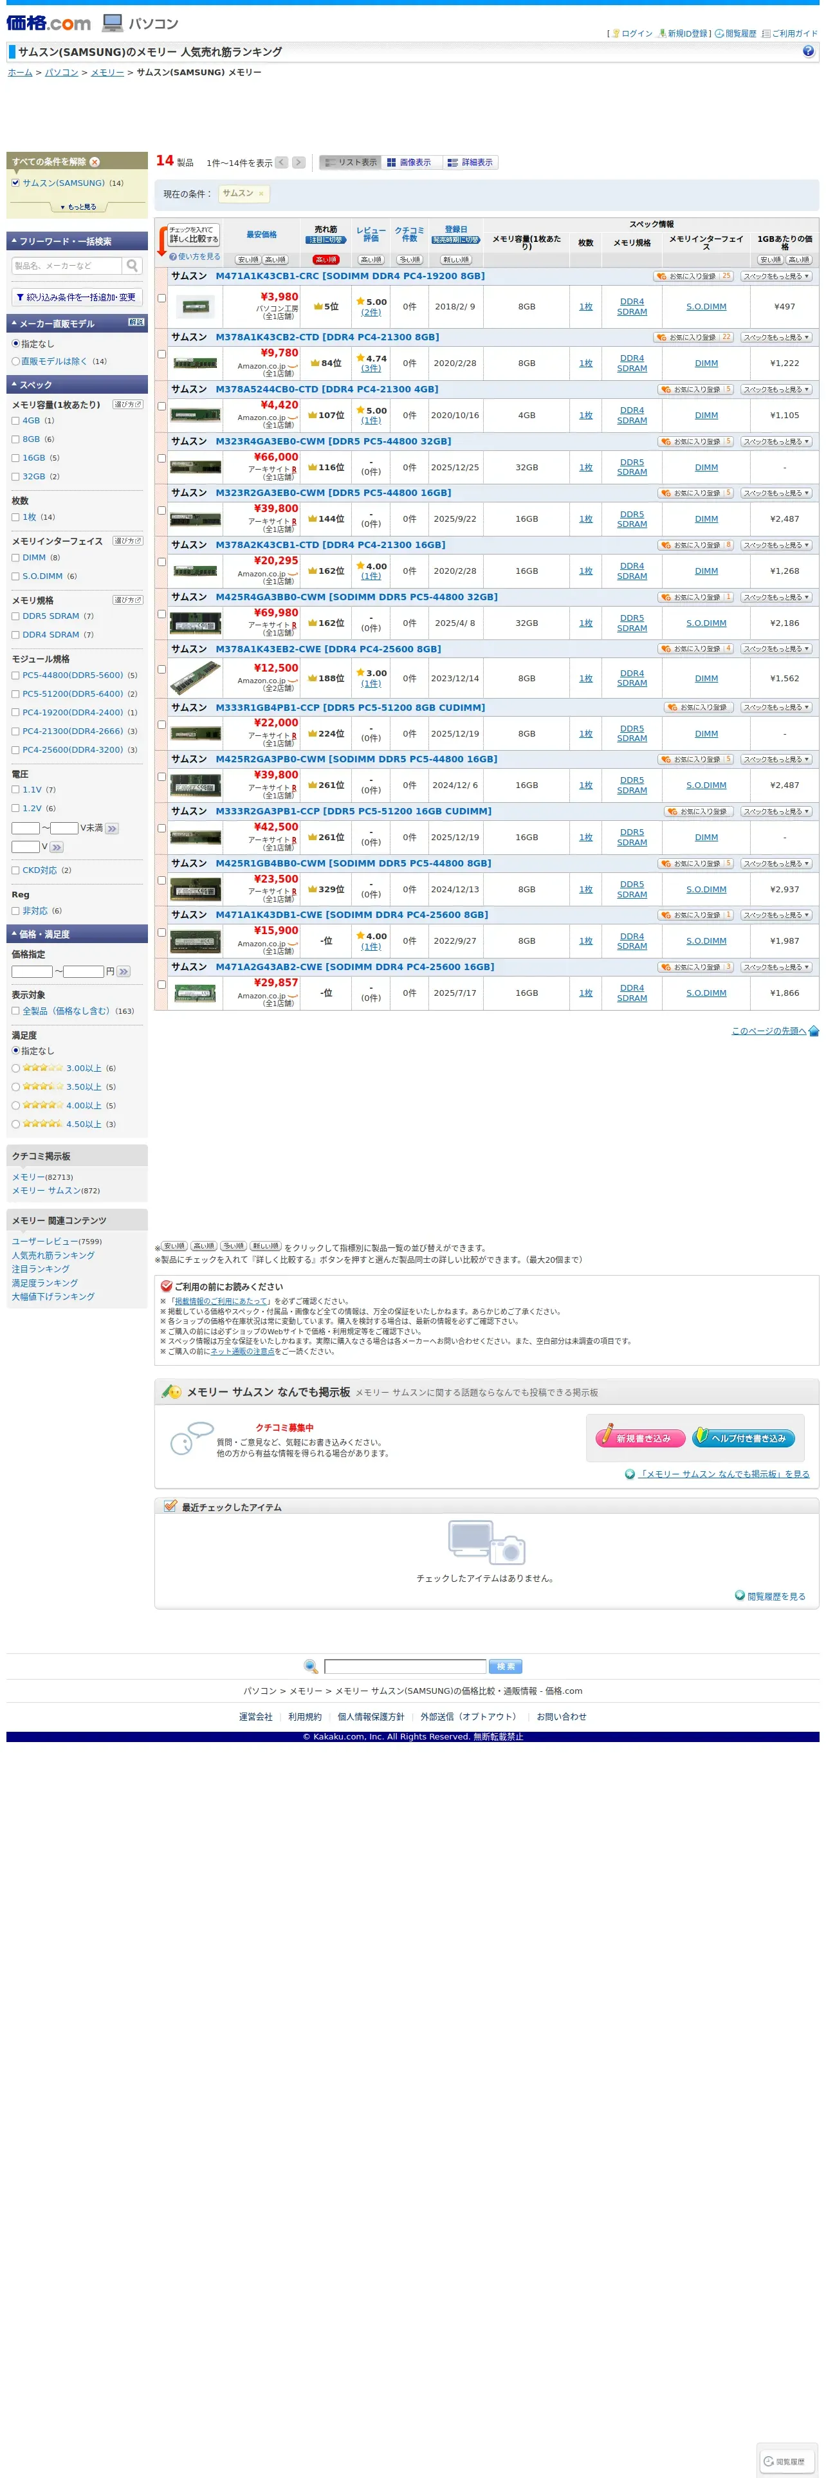The height and width of the screenshot is (2478, 826).
Task: Click 絞り込み条件を一括追加・変更 button
Action: tap(77, 297)
